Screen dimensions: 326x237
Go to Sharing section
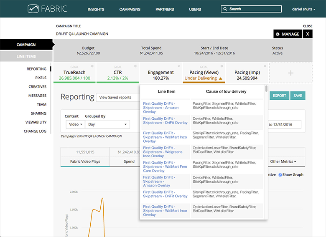(x=39, y=113)
